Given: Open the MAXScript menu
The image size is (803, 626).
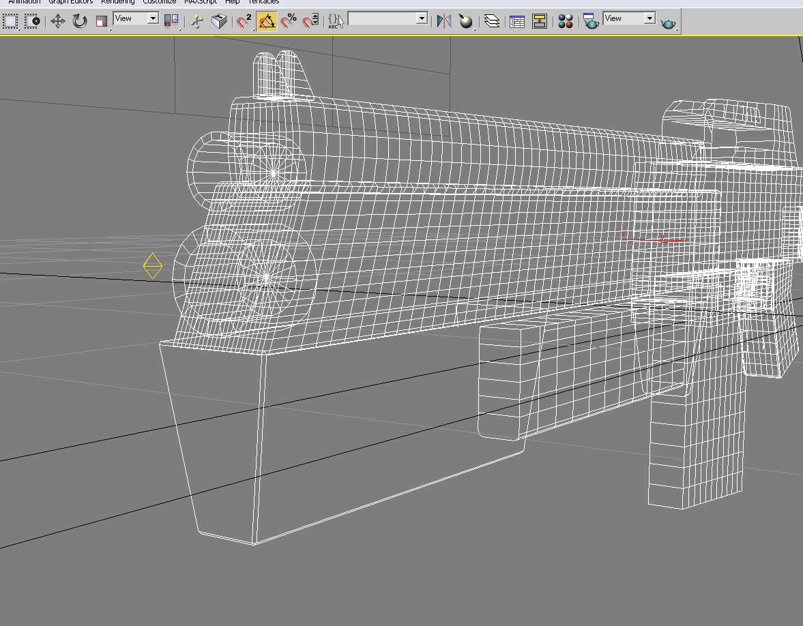Looking at the screenshot, I should pos(200,2).
